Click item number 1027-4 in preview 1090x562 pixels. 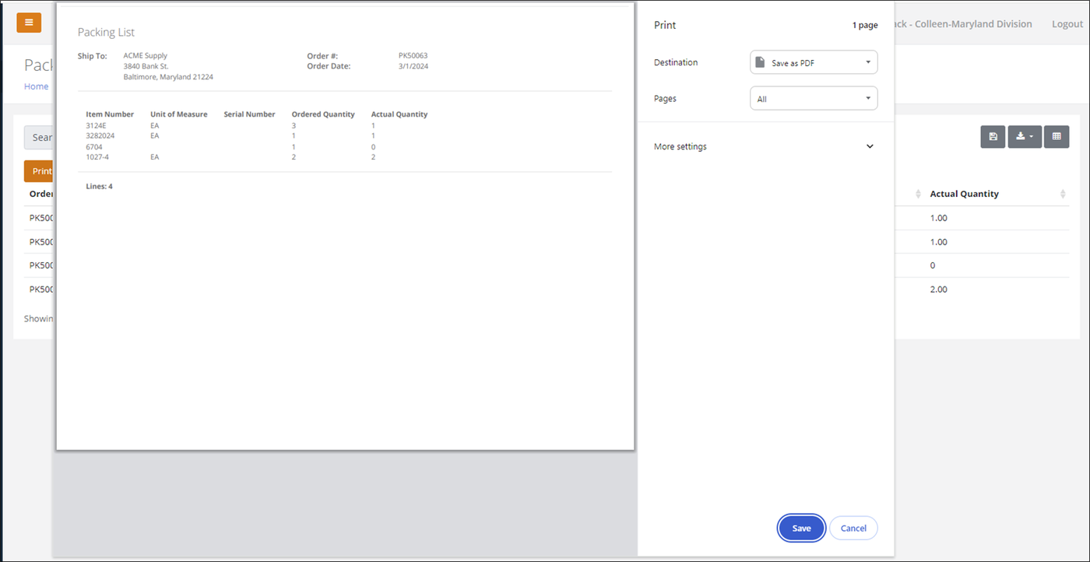[x=97, y=157]
